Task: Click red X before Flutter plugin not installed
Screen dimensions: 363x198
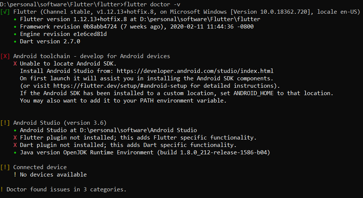Action: pyautogui.click(x=15, y=137)
